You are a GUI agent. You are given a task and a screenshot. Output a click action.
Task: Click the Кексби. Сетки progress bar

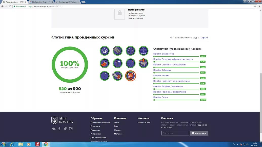tap(176, 100)
